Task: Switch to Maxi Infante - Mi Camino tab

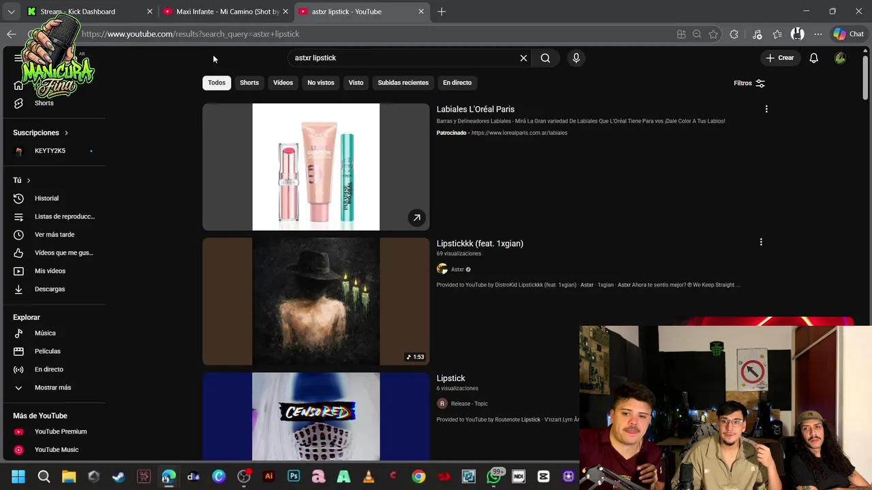Action: (x=225, y=12)
